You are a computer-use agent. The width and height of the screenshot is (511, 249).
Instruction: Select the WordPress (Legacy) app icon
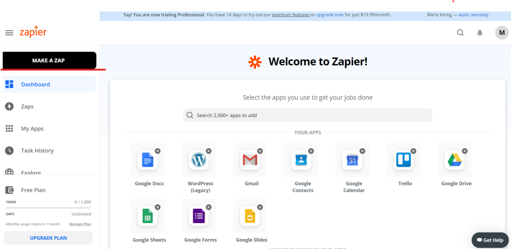(x=199, y=160)
